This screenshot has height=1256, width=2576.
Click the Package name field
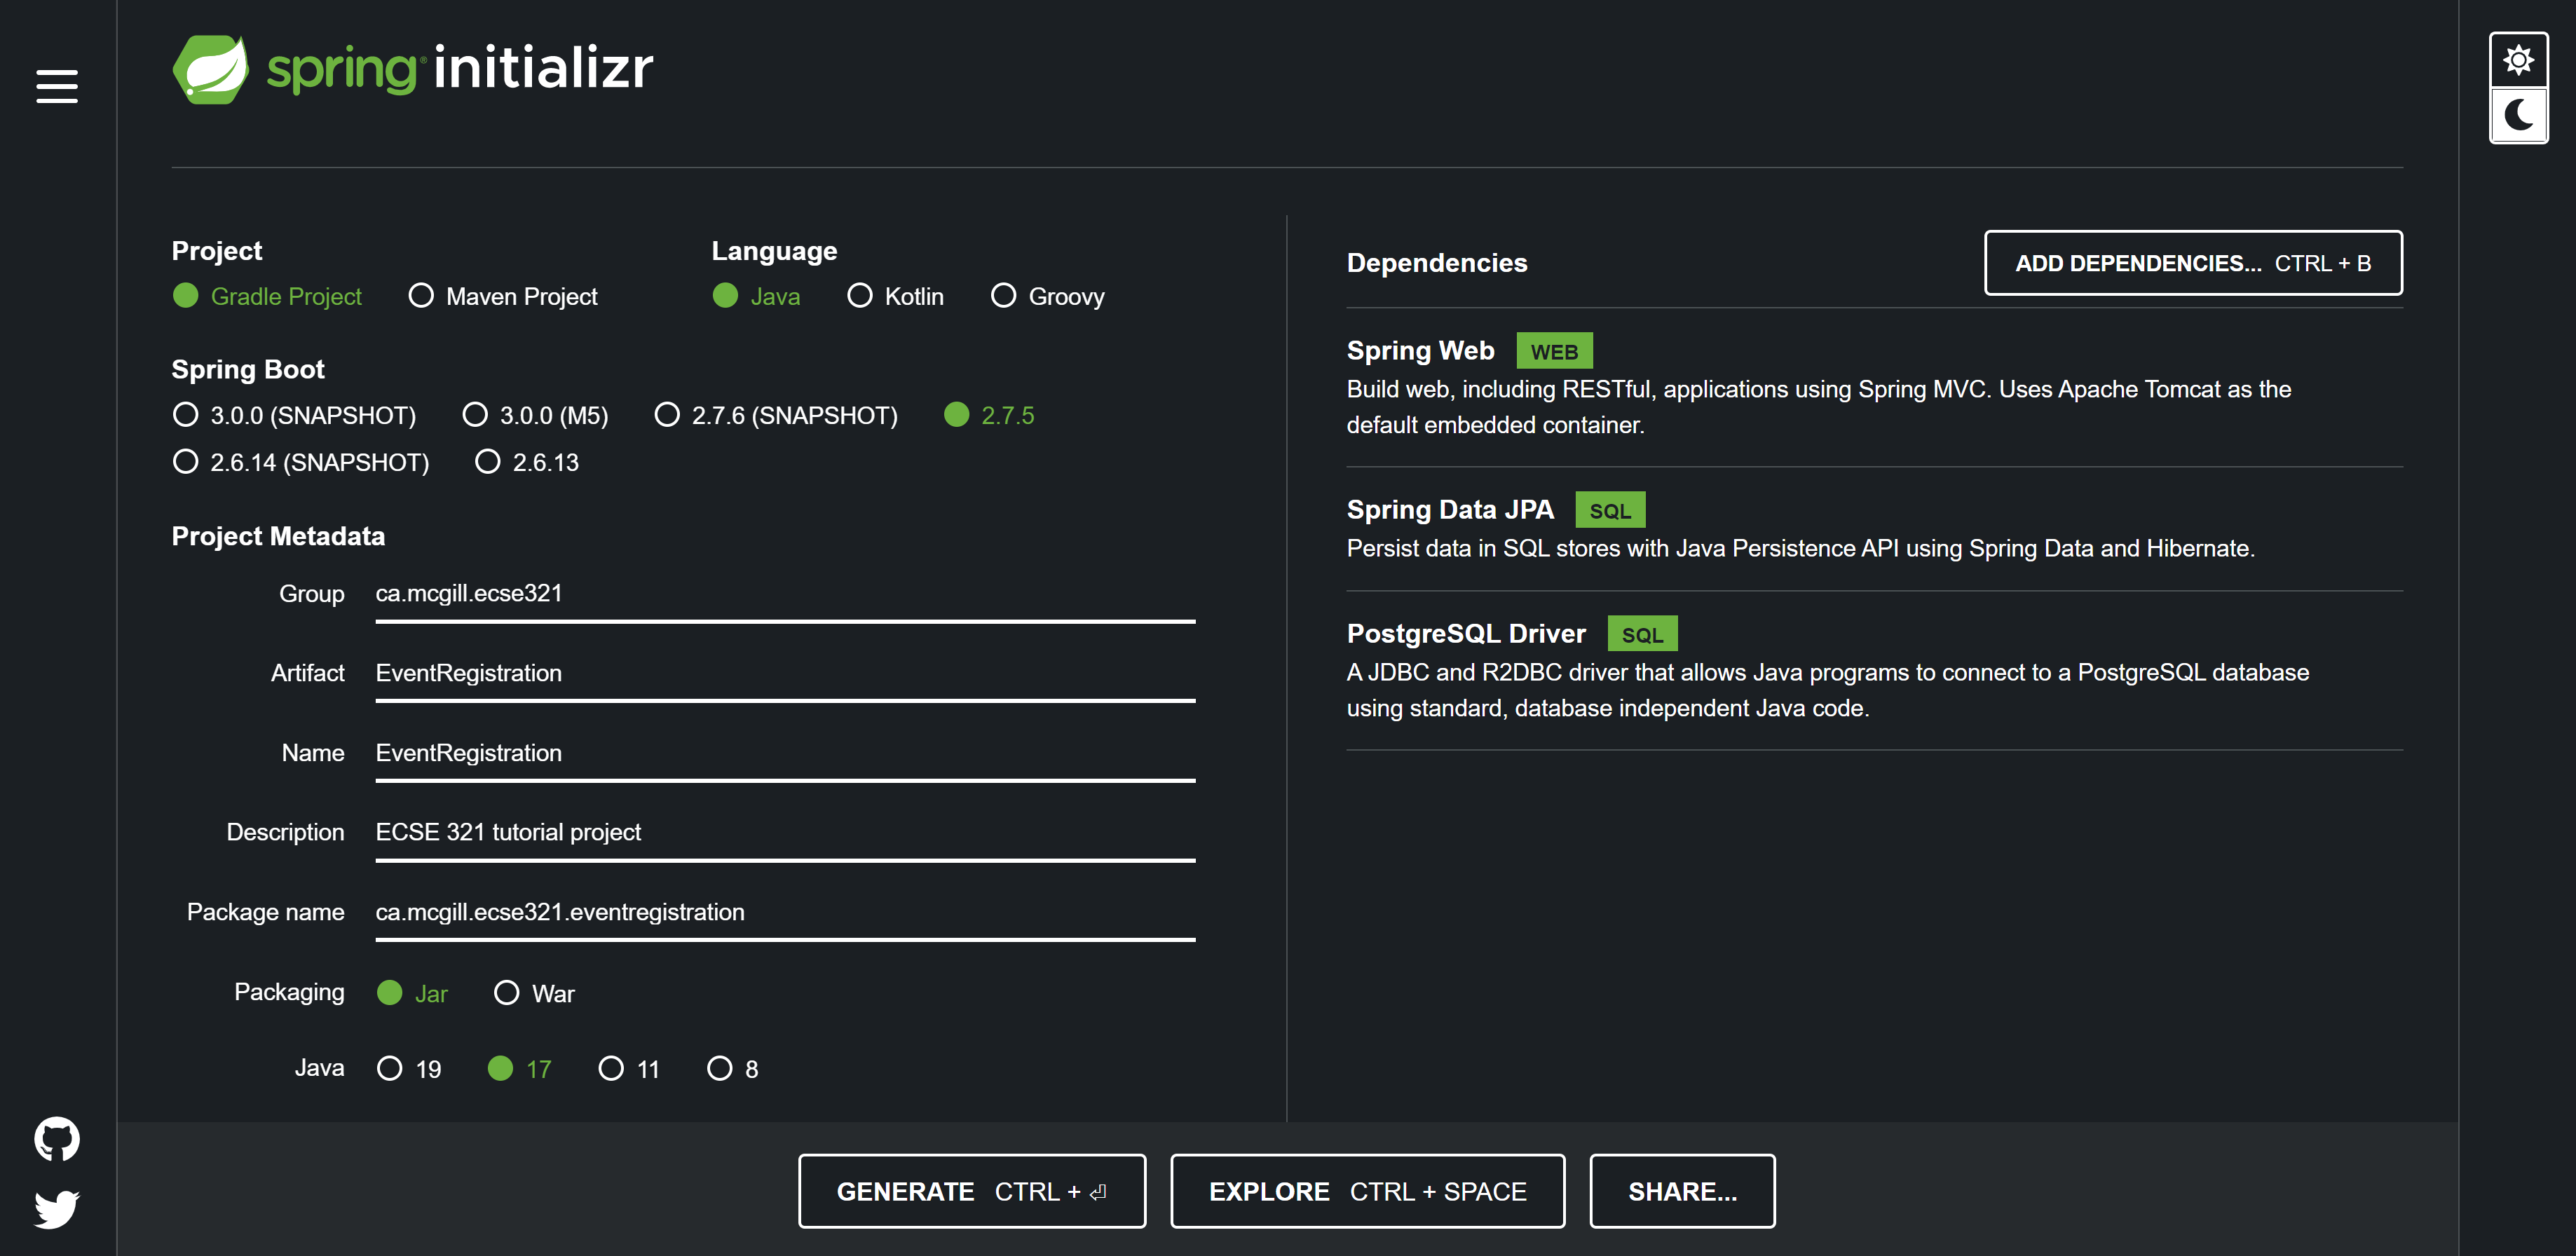[784, 912]
